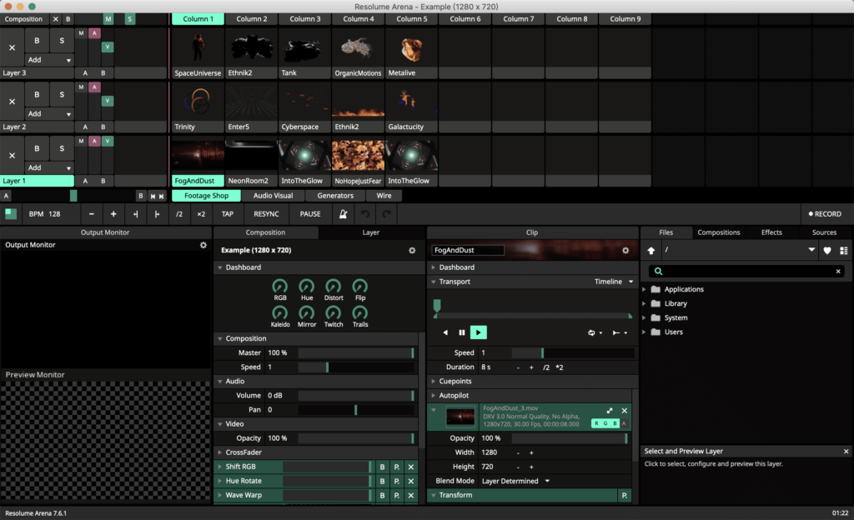Toggle Bypass on Layer 1
Image resolution: width=854 pixels, height=520 pixels.
pyautogui.click(x=37, y=148)
